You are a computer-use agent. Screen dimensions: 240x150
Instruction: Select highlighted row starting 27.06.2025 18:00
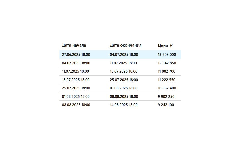point(120,55)
